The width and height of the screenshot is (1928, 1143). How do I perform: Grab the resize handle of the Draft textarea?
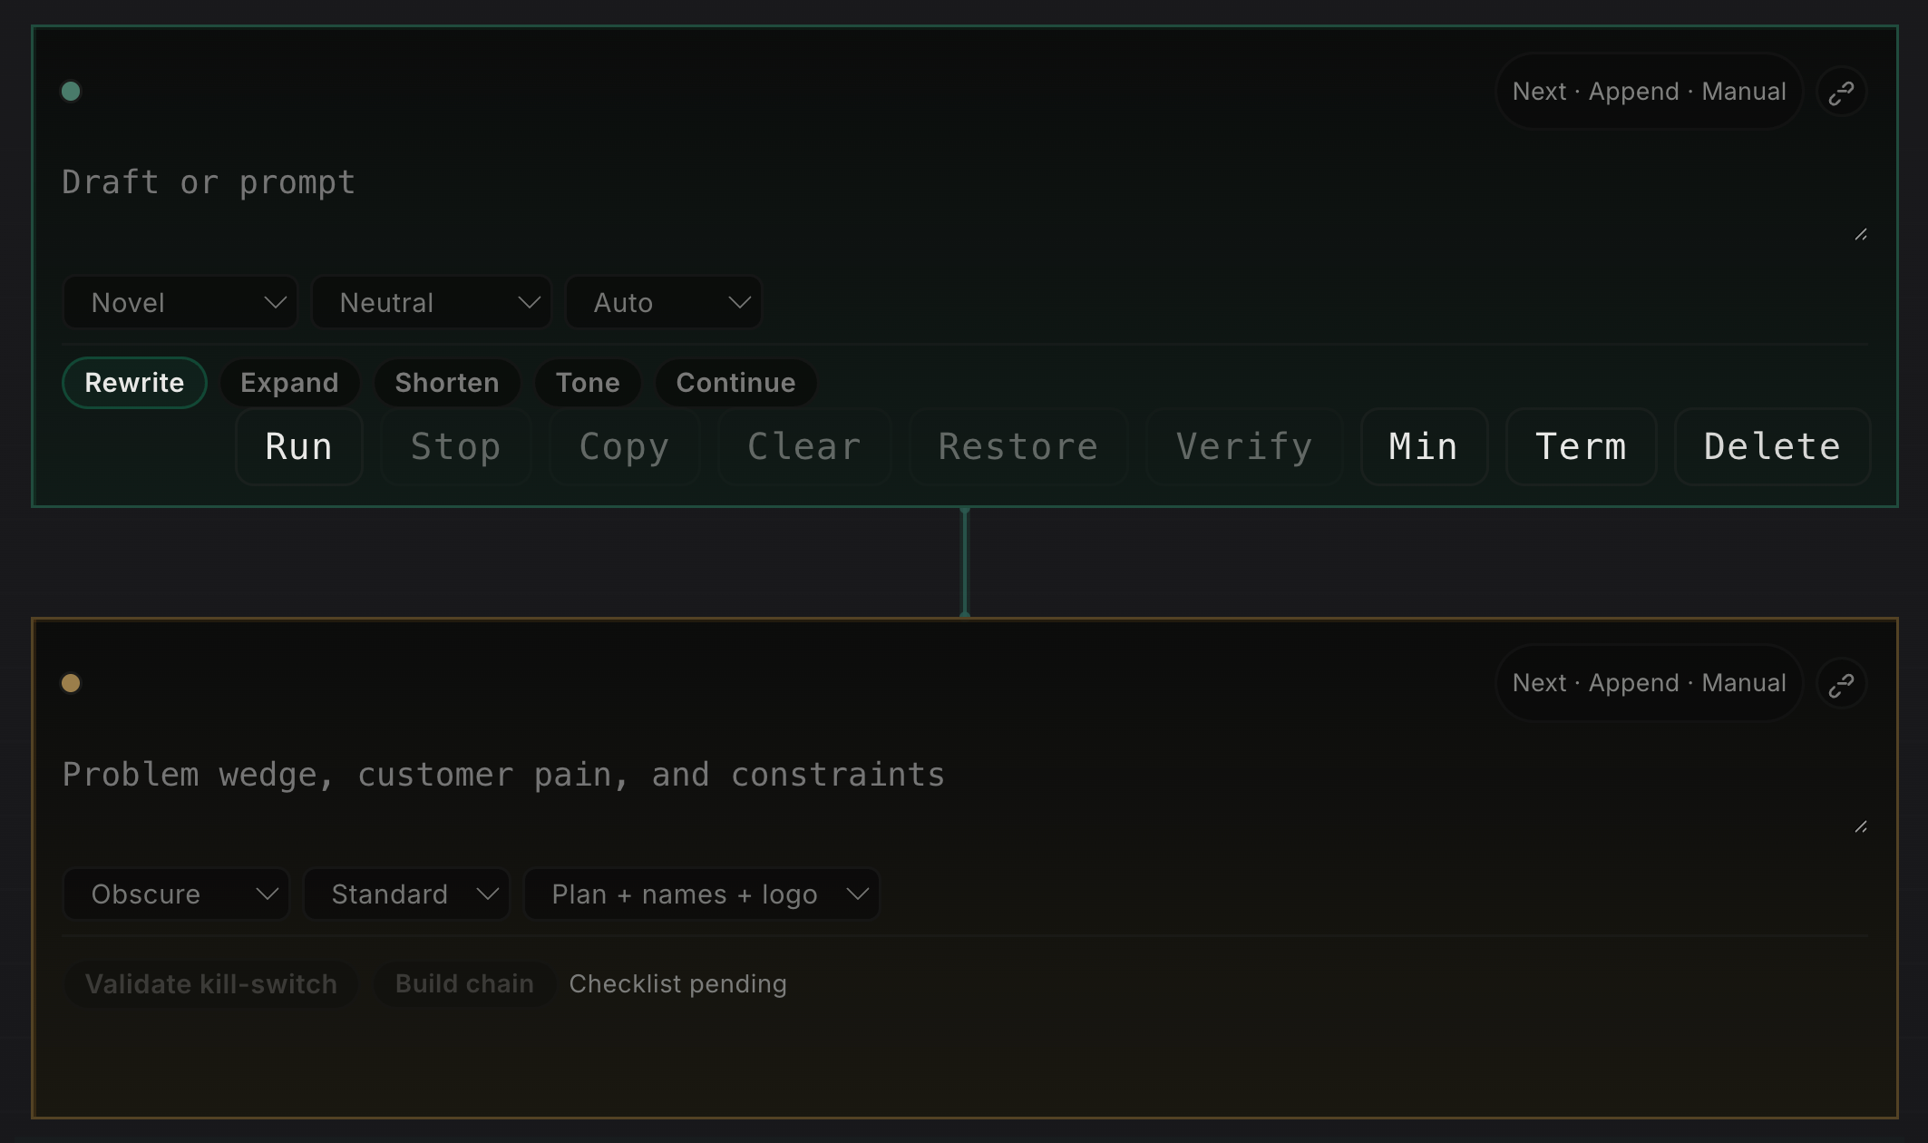(1860, 235)
